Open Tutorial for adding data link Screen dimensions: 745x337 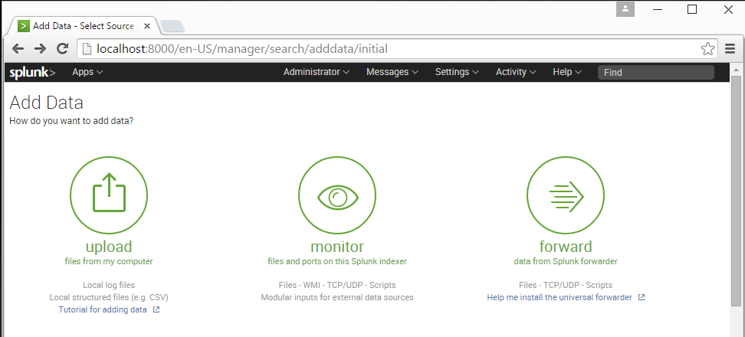click(103, 310)
